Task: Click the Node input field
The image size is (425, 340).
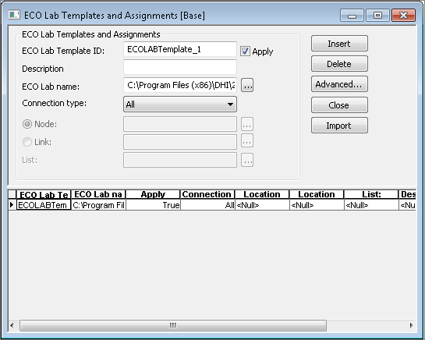Action: click(180, 124)
